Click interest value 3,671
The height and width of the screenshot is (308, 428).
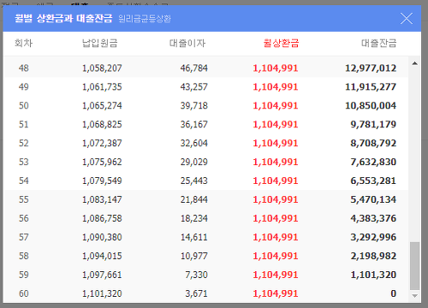pos(196,293)
